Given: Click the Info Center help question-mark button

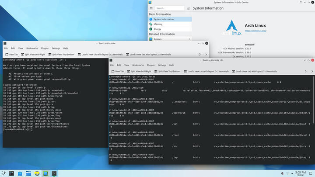Looking at the screenshot, I should (301, 3).
